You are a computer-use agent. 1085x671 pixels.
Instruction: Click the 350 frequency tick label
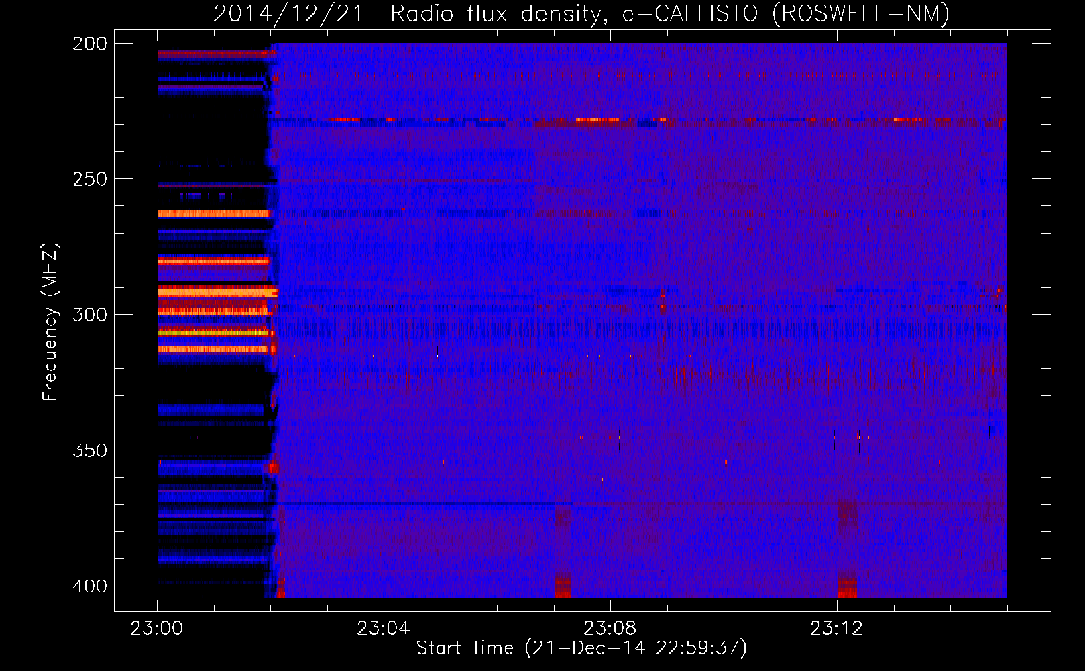pos(90,450)
